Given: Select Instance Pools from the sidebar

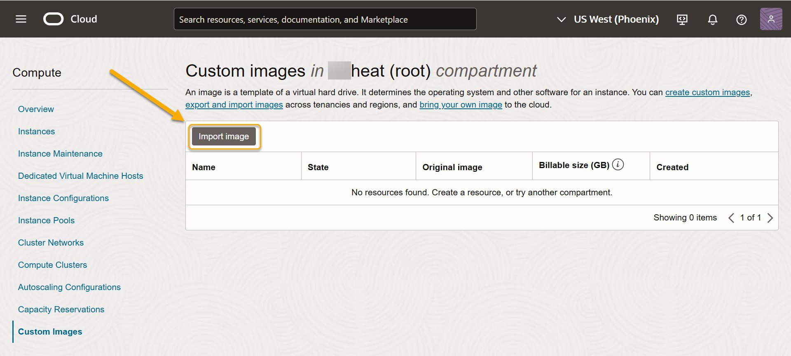Looking at the screenshot, I should point(46,220).
